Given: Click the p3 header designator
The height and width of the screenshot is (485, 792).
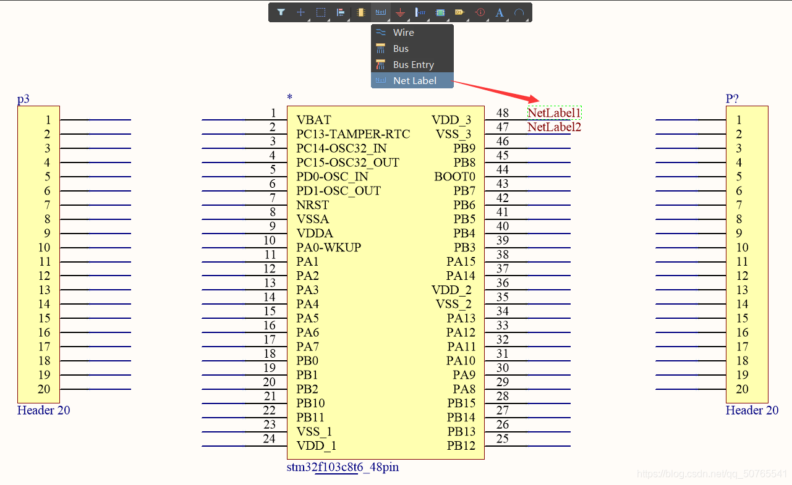Looking at the screenshot, I should 23,99.
